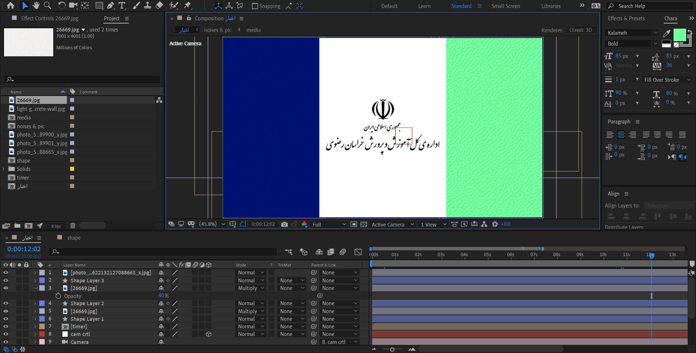Switch to the Learn workspace

pos(424,6)
